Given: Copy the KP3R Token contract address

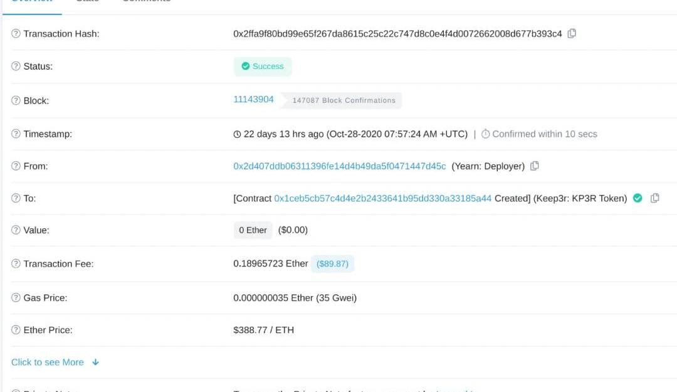Looking at the screenshot, I should [655, 198].
